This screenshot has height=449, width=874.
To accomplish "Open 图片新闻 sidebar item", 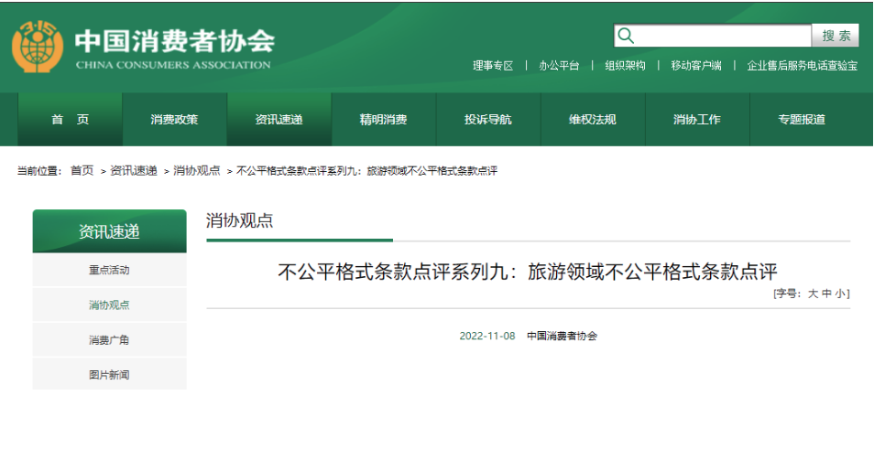I will [109, 375].
